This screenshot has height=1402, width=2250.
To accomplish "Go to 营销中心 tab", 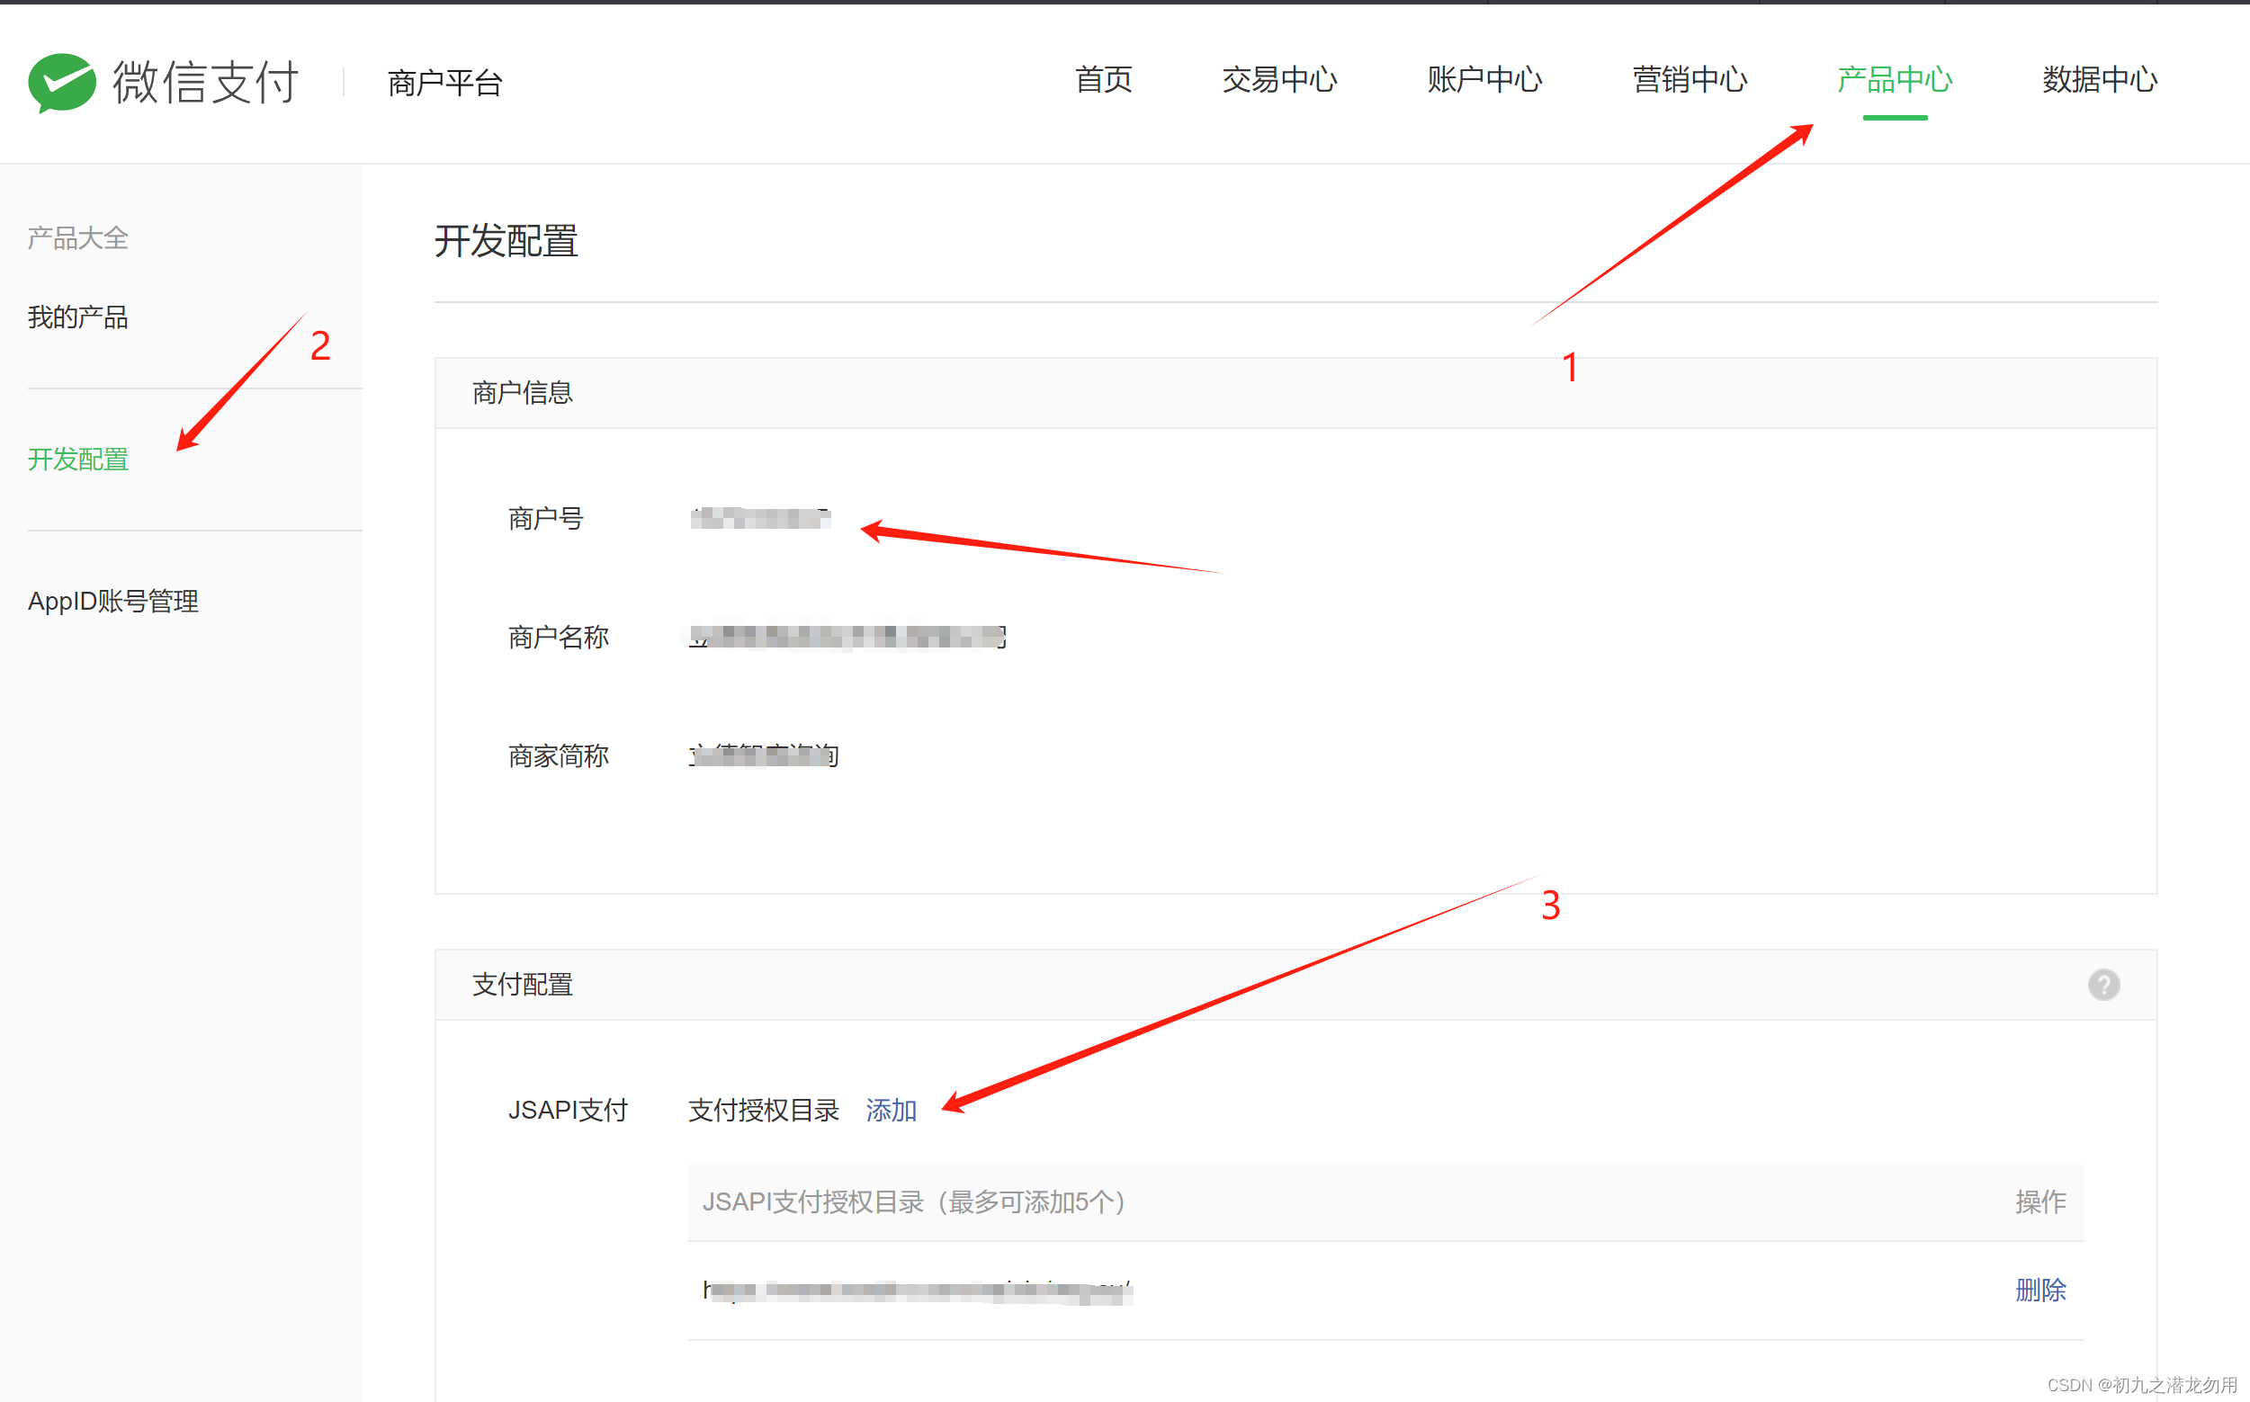I will pos(1689,80).
